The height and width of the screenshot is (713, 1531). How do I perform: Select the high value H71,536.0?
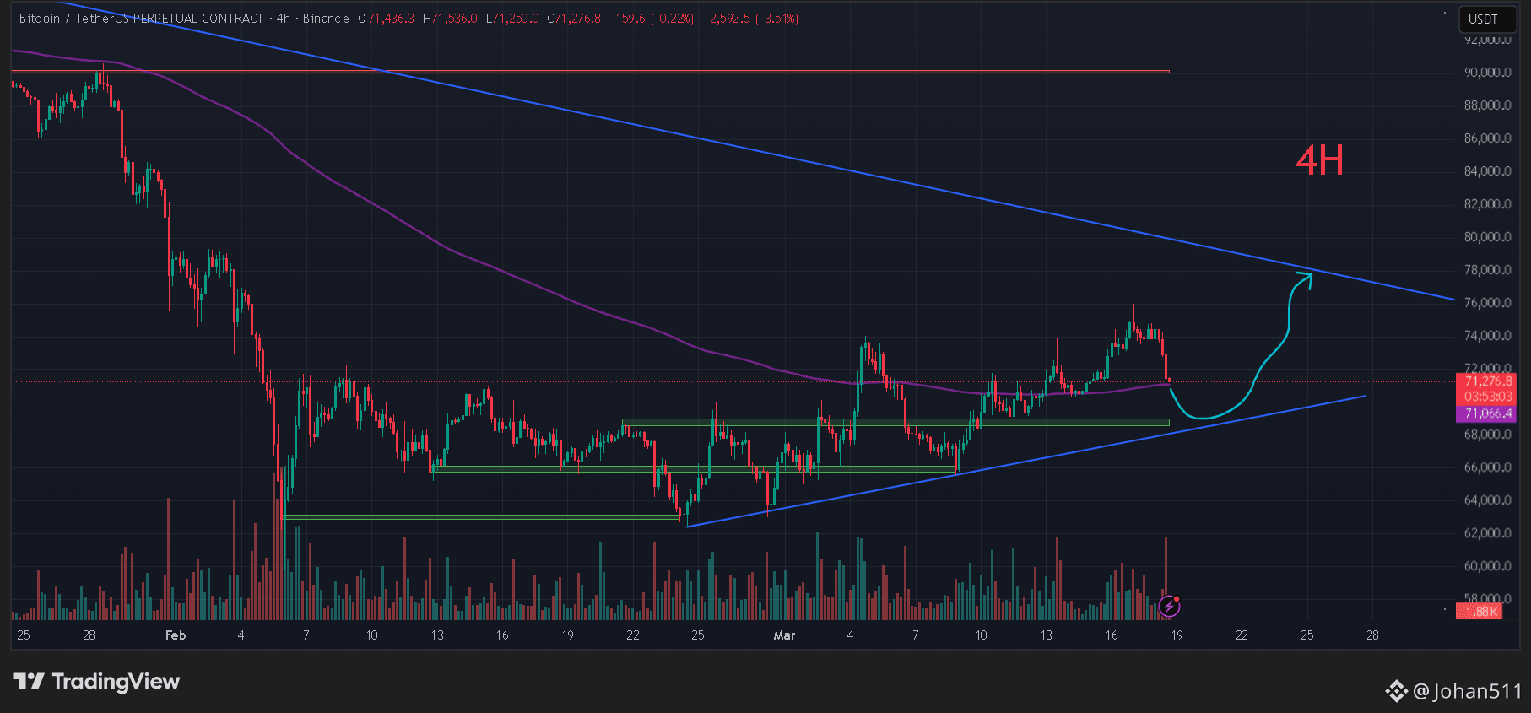coord(450,19)
